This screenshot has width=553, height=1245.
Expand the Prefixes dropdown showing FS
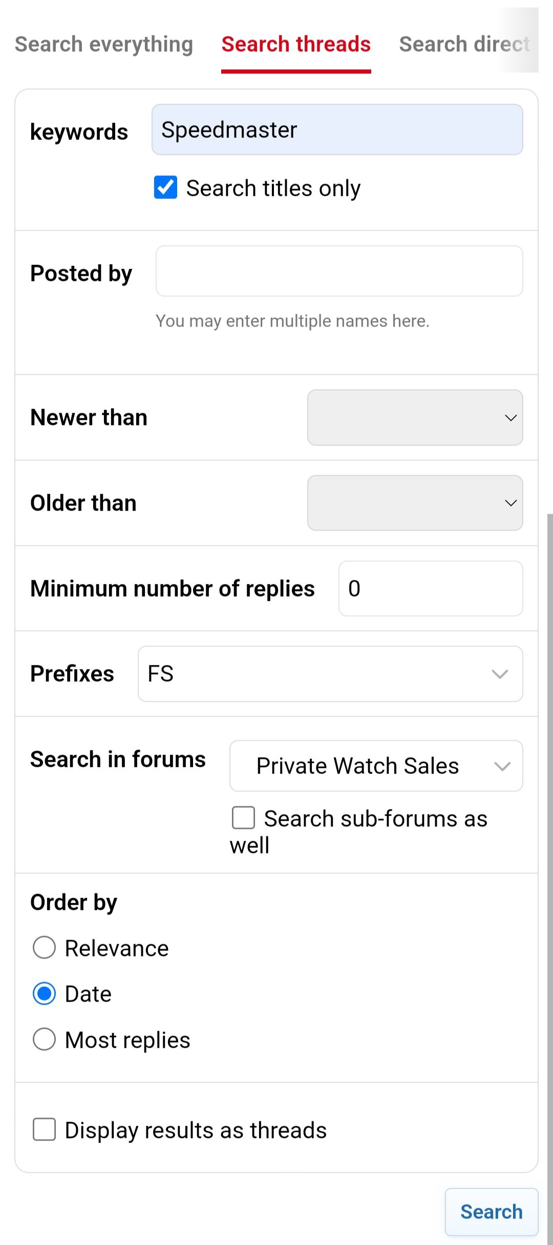point(330,673)
